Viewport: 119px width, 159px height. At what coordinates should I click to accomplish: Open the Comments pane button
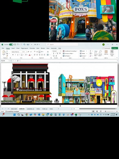(x=106, y=48)
